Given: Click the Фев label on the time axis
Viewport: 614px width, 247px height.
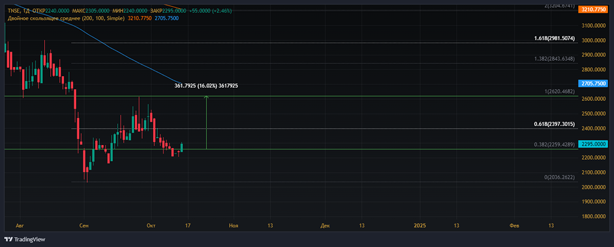Looking at the screenshot, I should coord(515,226).
